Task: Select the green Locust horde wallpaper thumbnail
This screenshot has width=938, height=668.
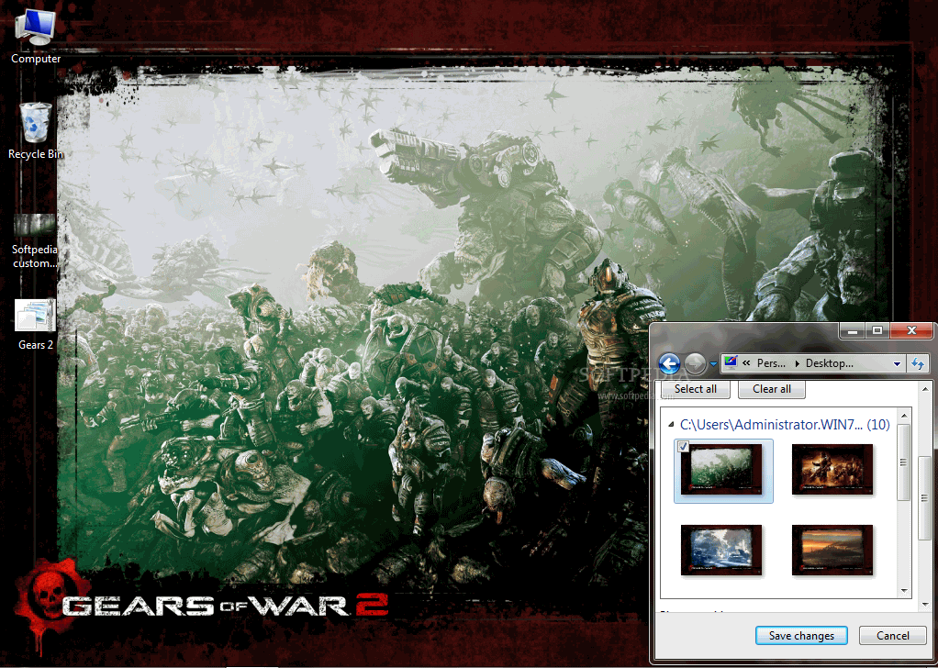Action: click(x=723, y=471)
